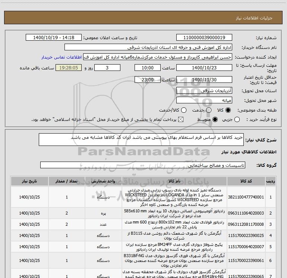Screen dimensions: 287x278
Task: Click the تاسیسات و مصالح ساختمانی group field
Action: (x=143, y=165)
